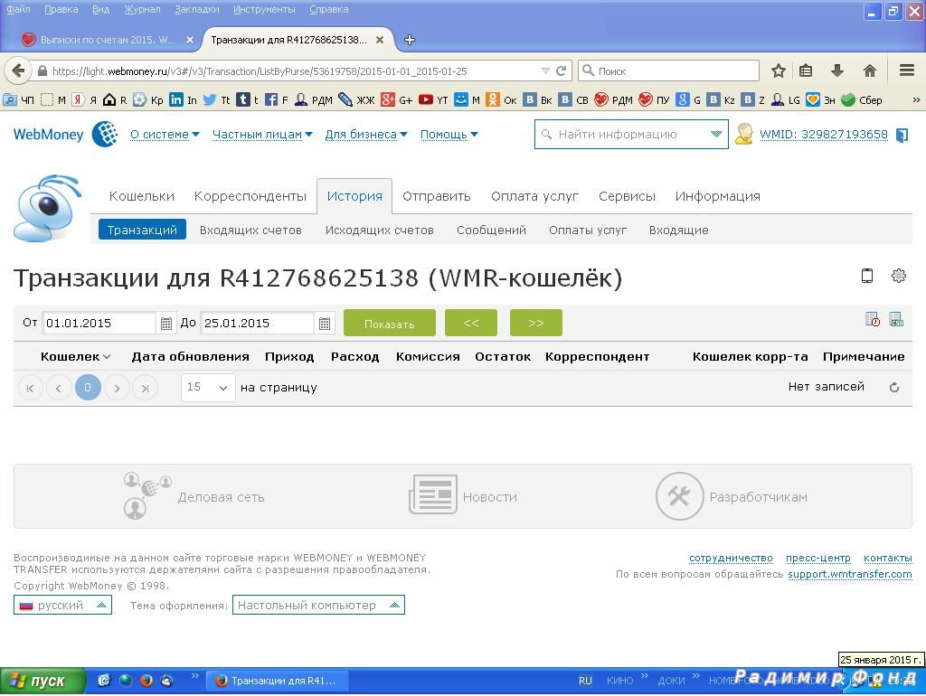
Task: Open the 'Корреспонденты' tab
Action: coord(250,196)
